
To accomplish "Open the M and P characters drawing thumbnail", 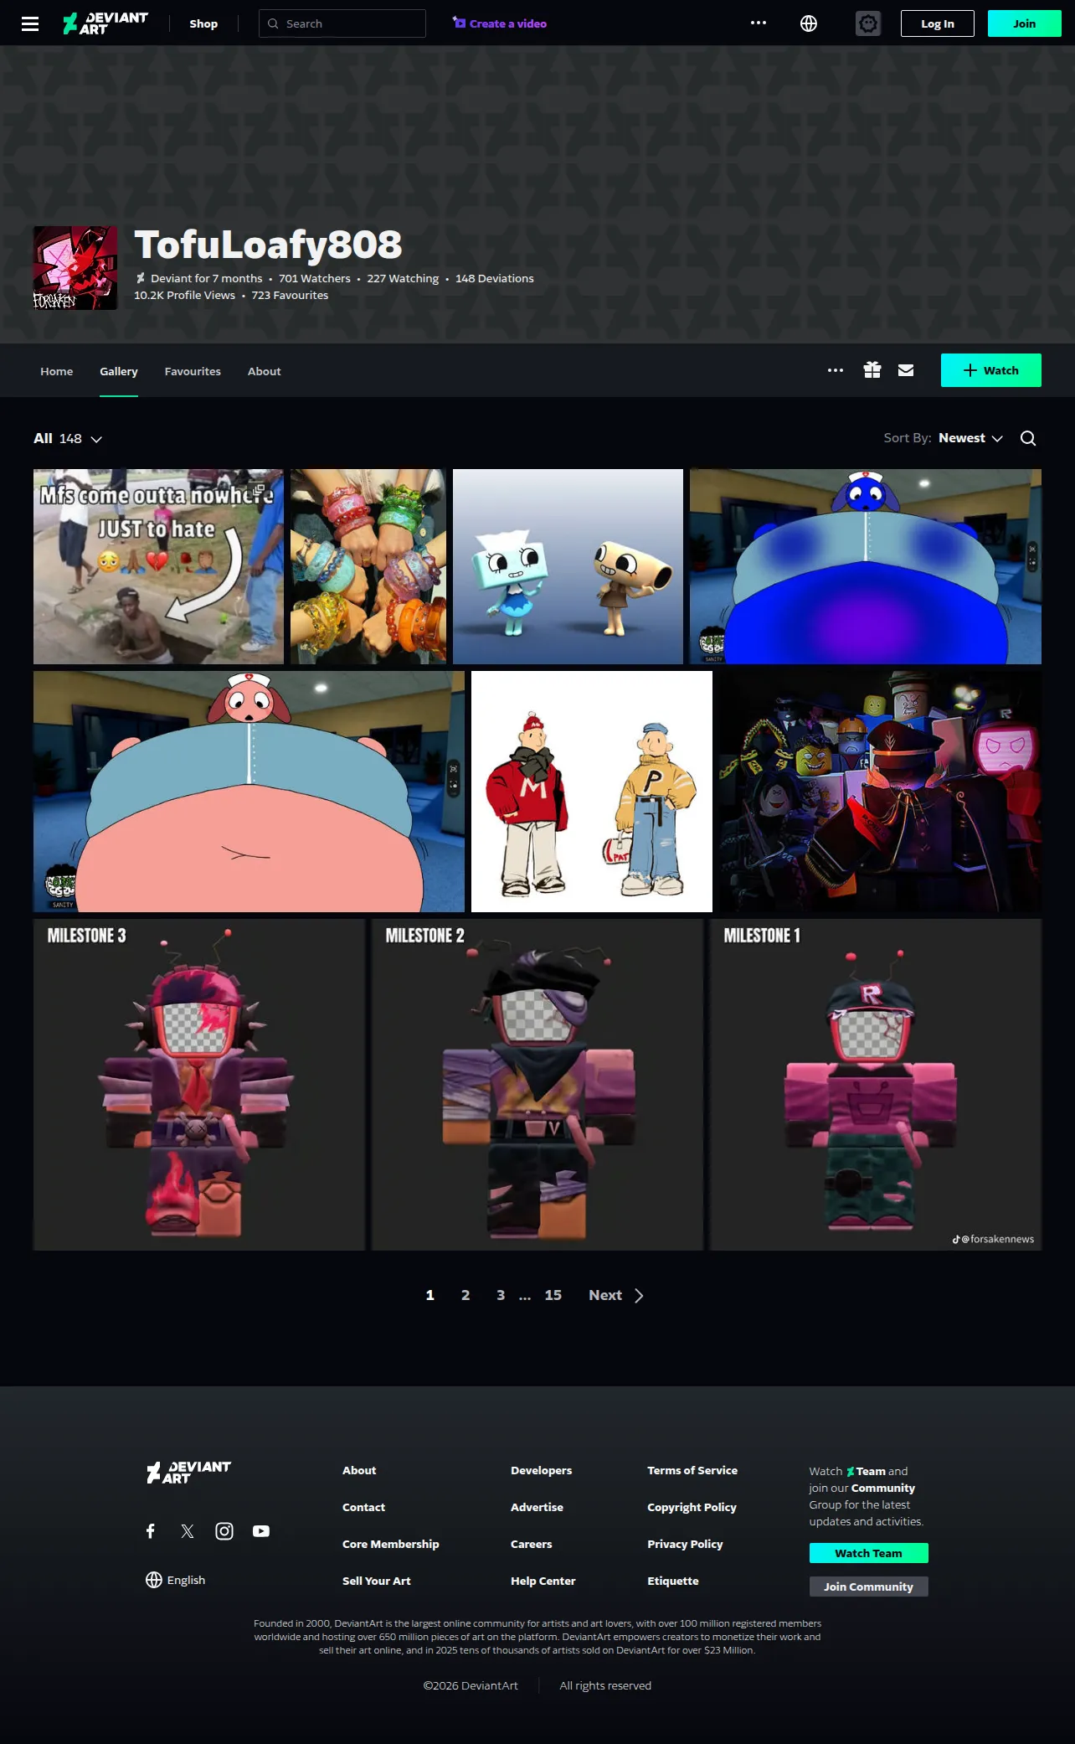I will click(x=592, y=792).
